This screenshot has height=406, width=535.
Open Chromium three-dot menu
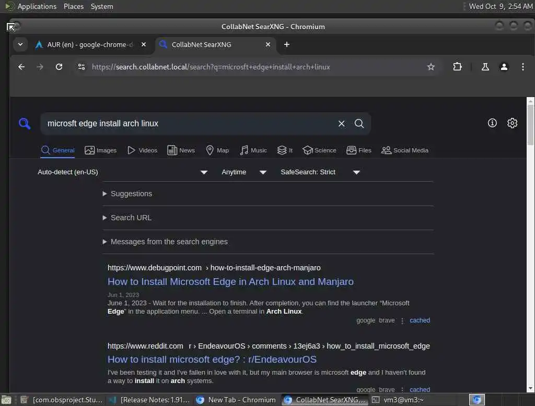522,67
